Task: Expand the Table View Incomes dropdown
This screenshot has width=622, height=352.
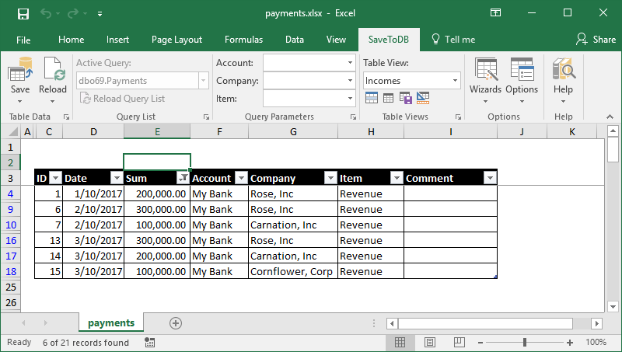Action: coord(455,81)
